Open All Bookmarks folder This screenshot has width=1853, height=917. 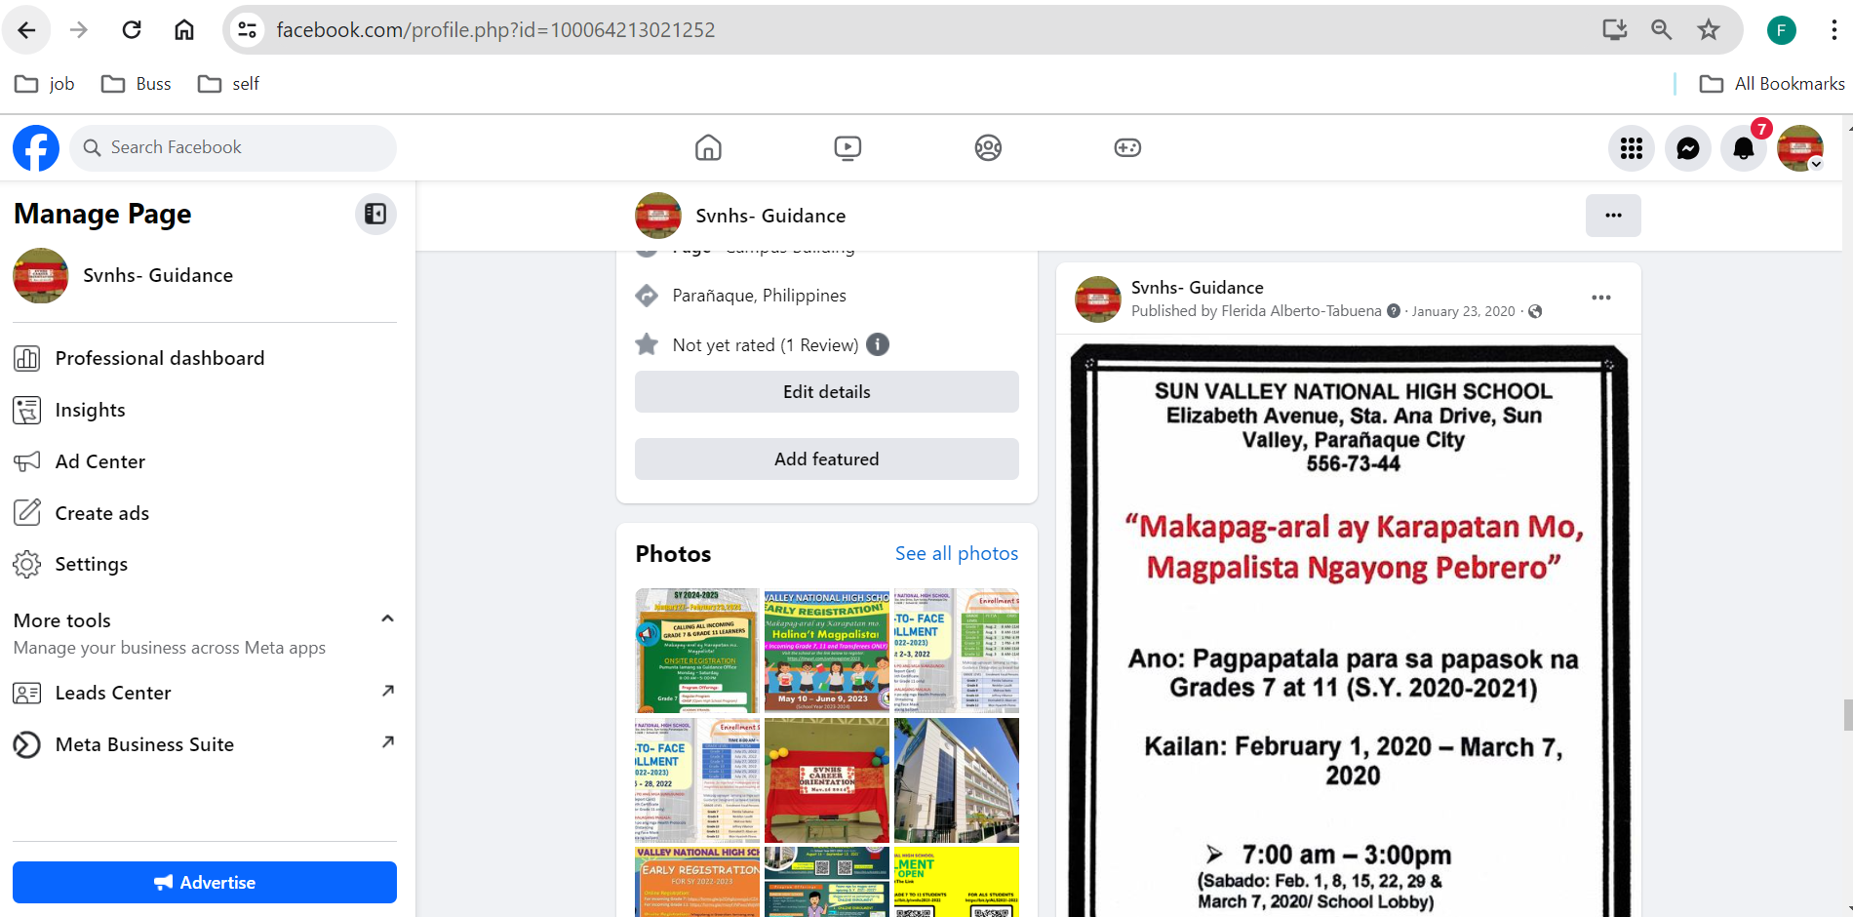point(1772,84)
